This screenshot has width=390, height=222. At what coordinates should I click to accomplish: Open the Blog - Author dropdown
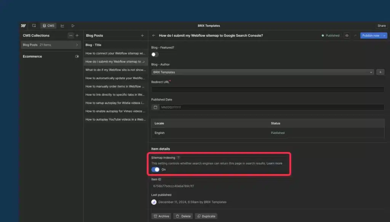pos(262,72)
